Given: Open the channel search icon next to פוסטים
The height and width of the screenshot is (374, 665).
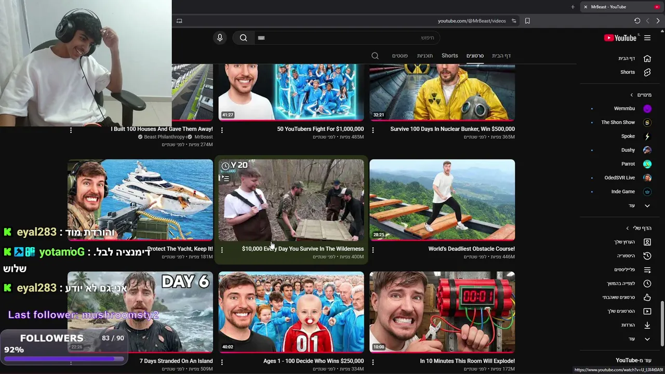Looking at the screenshot, I should pyautogui.click(x=375, y=56).
